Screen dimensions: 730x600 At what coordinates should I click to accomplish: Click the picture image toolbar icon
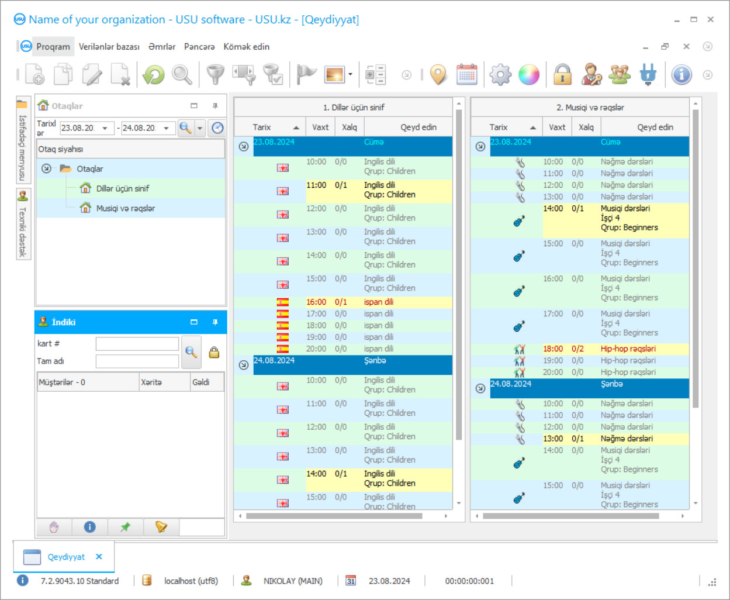point(335,75)
